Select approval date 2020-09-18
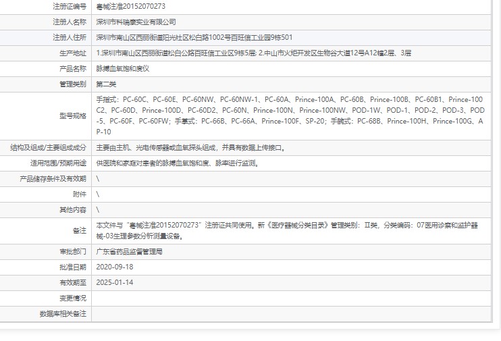This screenshot has width=501, height=341. [115, 267]
